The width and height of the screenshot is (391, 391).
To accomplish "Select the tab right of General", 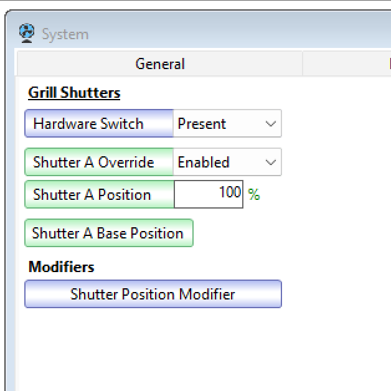I will 347,64.
